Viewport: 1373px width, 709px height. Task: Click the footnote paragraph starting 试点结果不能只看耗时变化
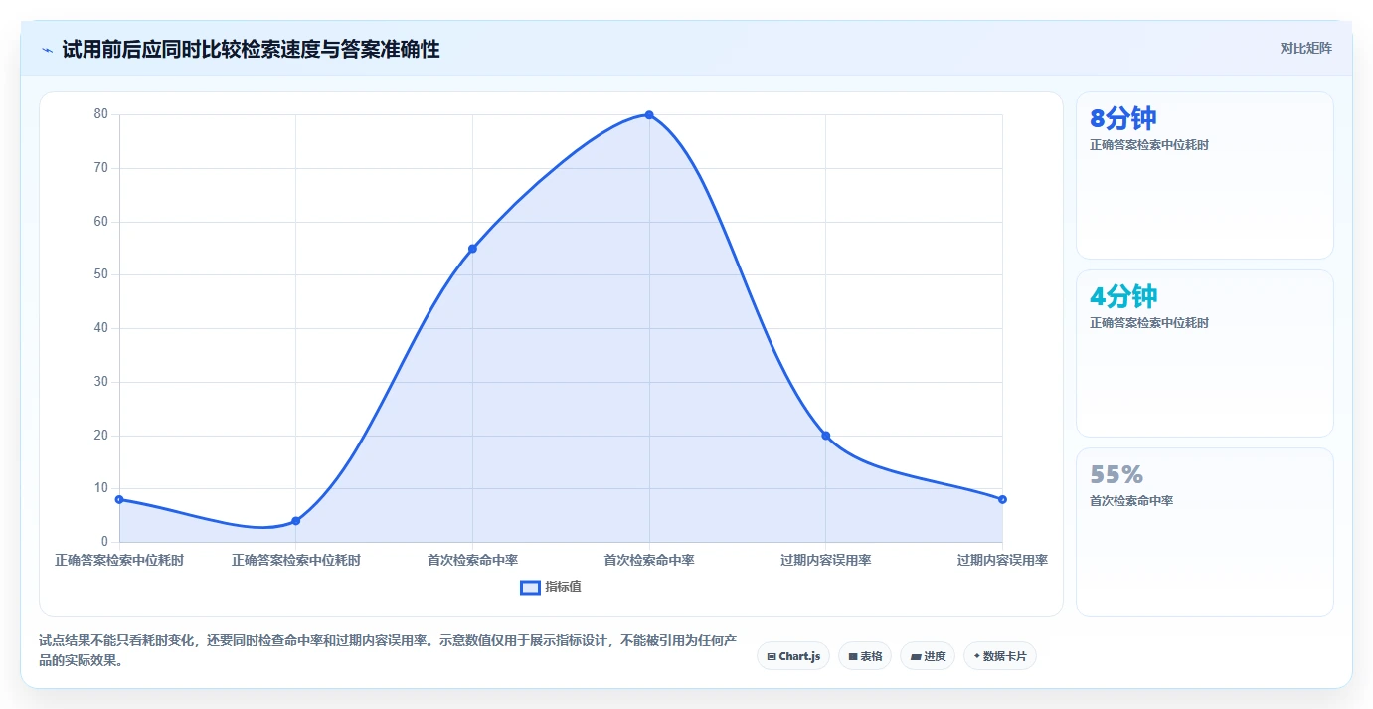pos(388,650)
